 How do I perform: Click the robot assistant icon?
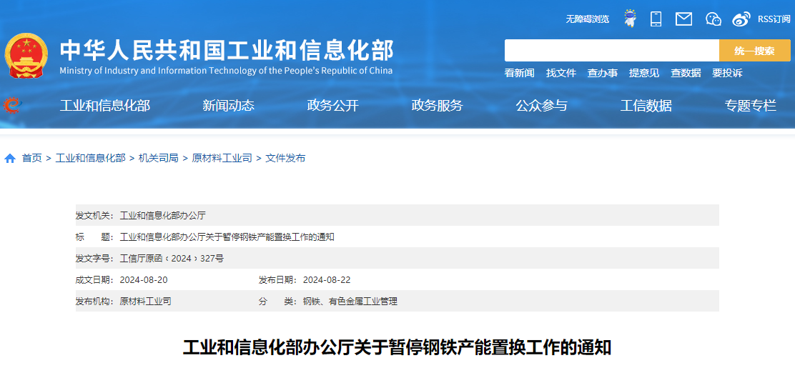(629, 19)
